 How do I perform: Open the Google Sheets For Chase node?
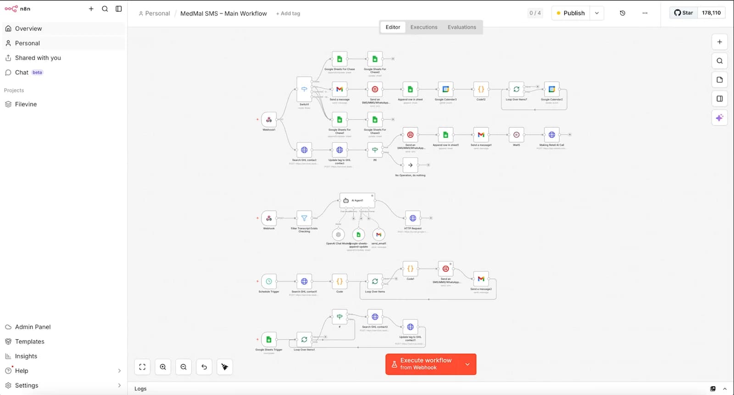(x=339, y=59)
